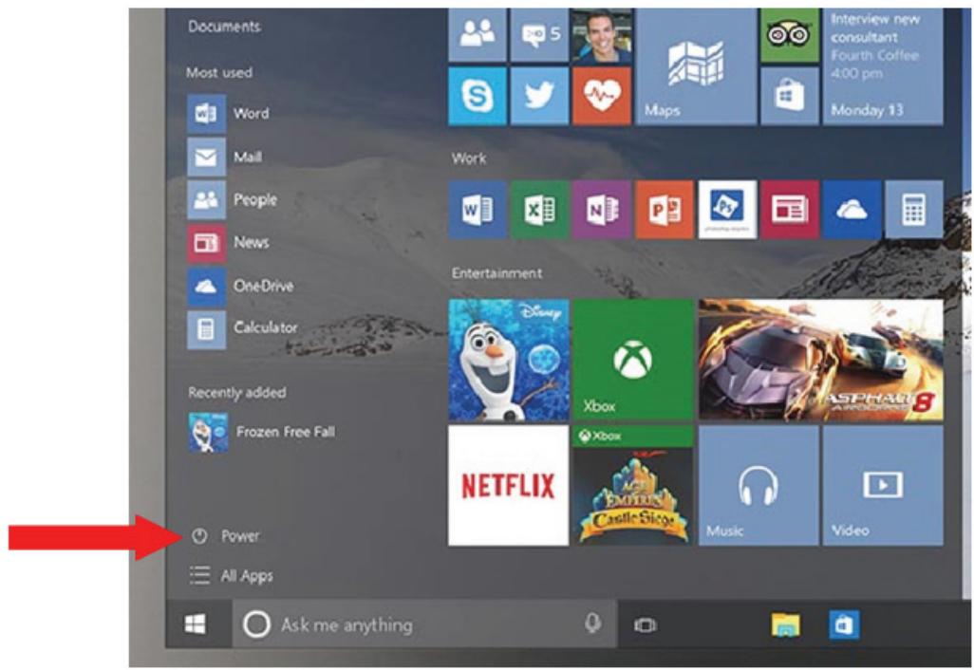This screenshot has width=974, height=670.
Task: Open the TripAdvisor owl tile
Action: pyautogui.click(x=790, y=35)
